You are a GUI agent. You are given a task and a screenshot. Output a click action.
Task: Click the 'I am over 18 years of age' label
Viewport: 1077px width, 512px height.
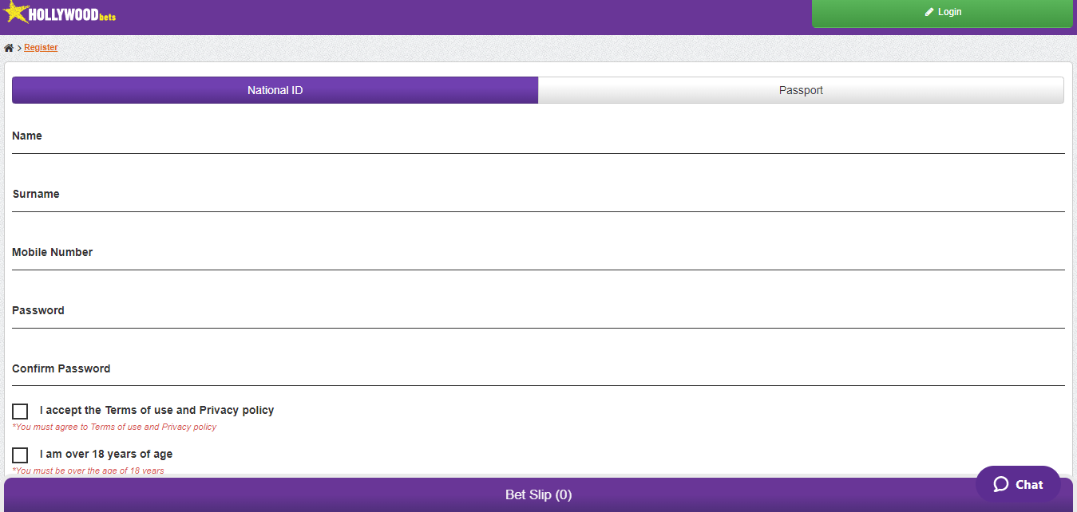click(106, 454)
